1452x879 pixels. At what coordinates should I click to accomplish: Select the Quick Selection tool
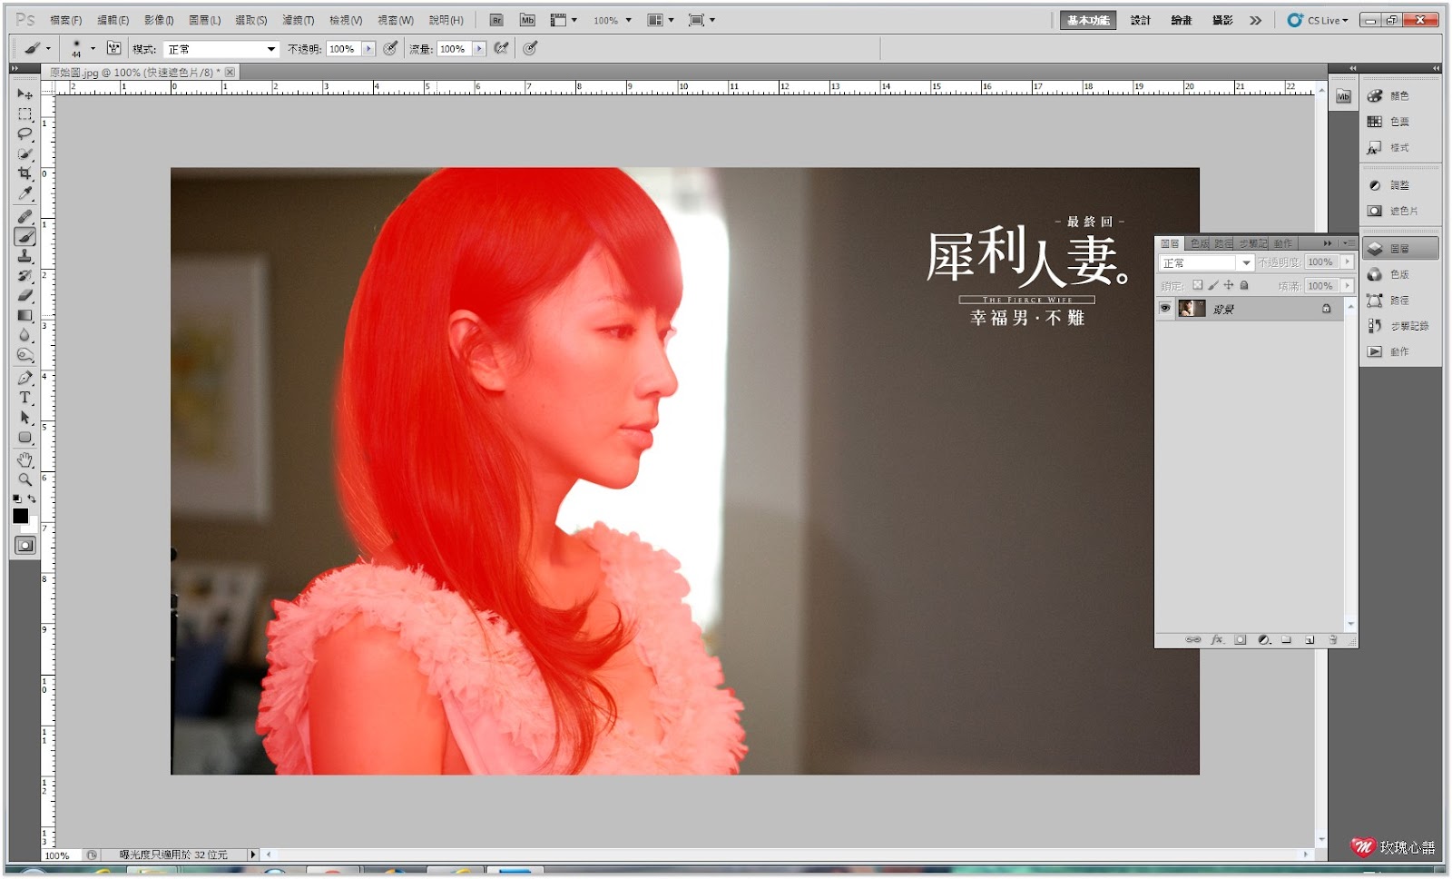(25, 154)
